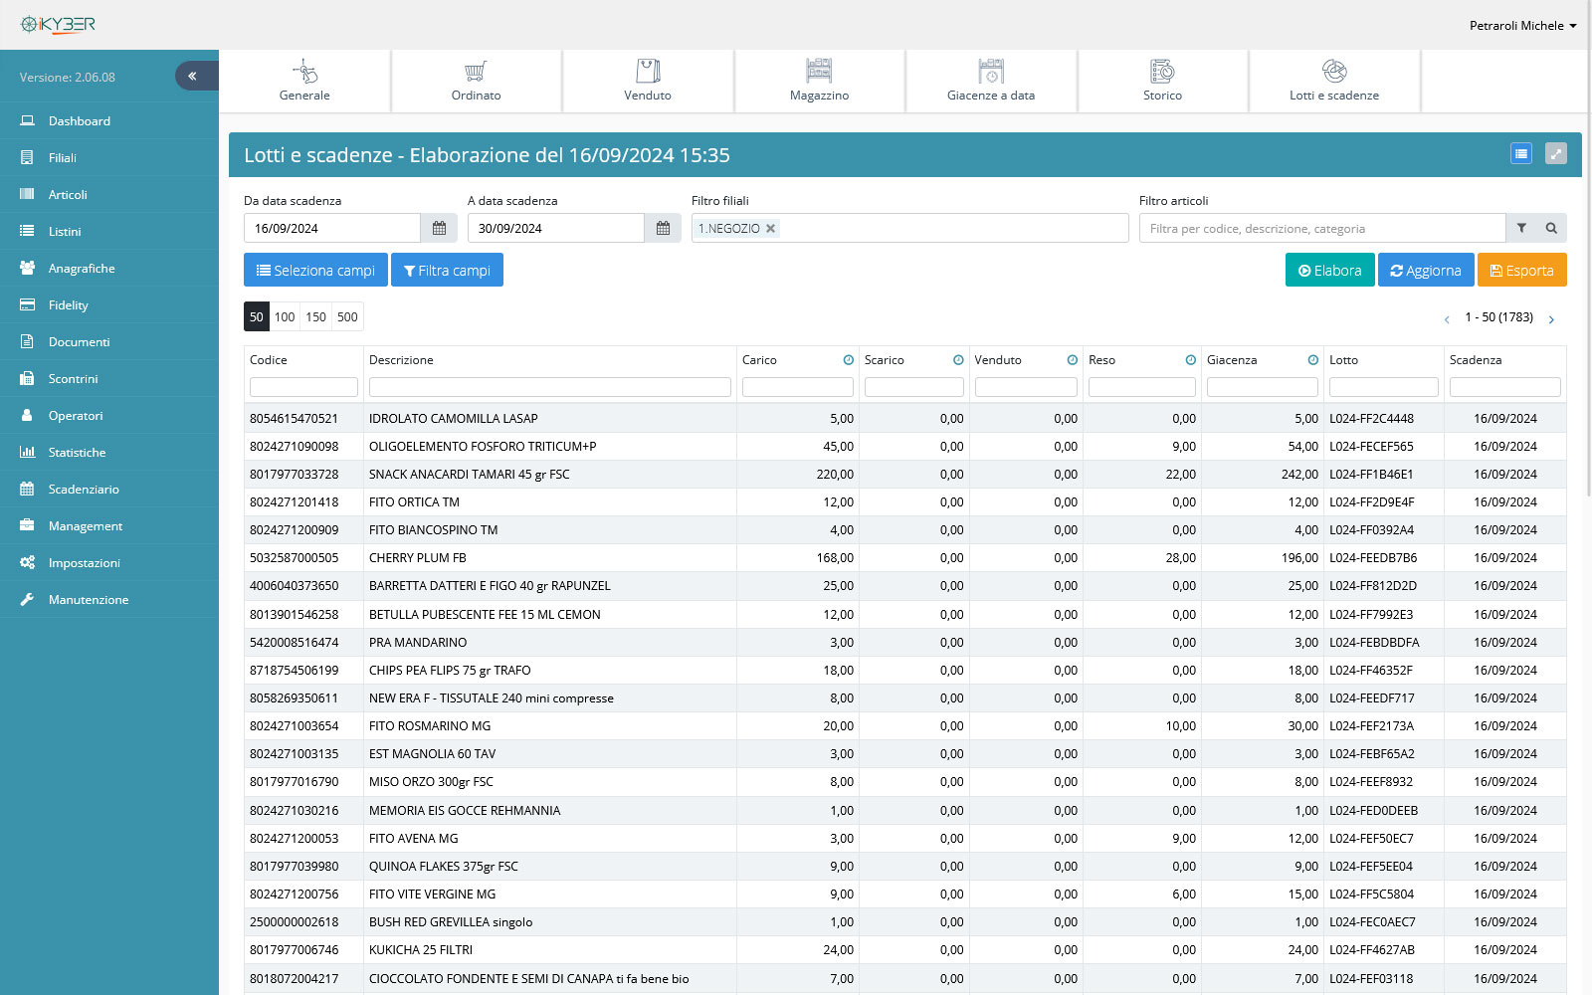Show 150 rows per page
The image size is (1592, 995).
click(x=315, y=316)
